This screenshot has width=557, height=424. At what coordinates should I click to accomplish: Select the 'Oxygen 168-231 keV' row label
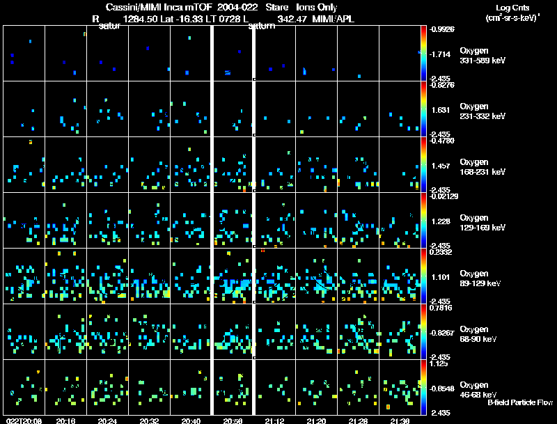pos(483,167)
